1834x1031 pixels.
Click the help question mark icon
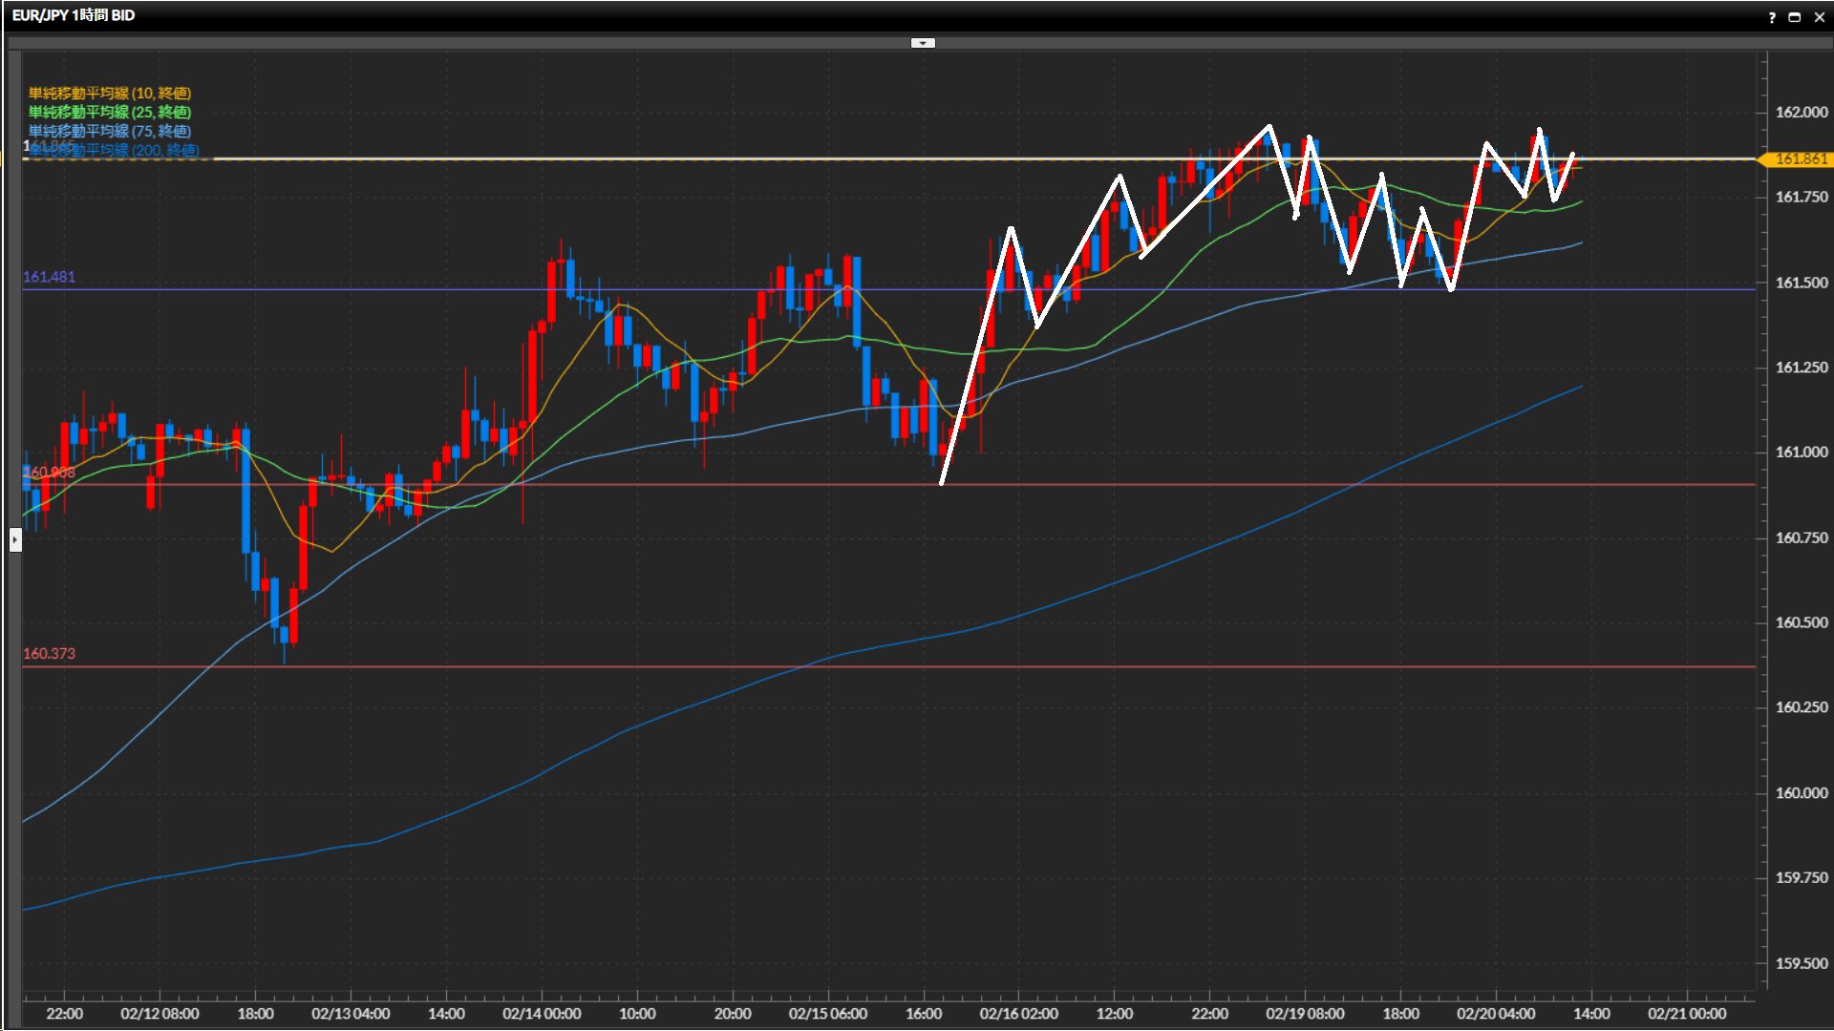point(1772,17)
